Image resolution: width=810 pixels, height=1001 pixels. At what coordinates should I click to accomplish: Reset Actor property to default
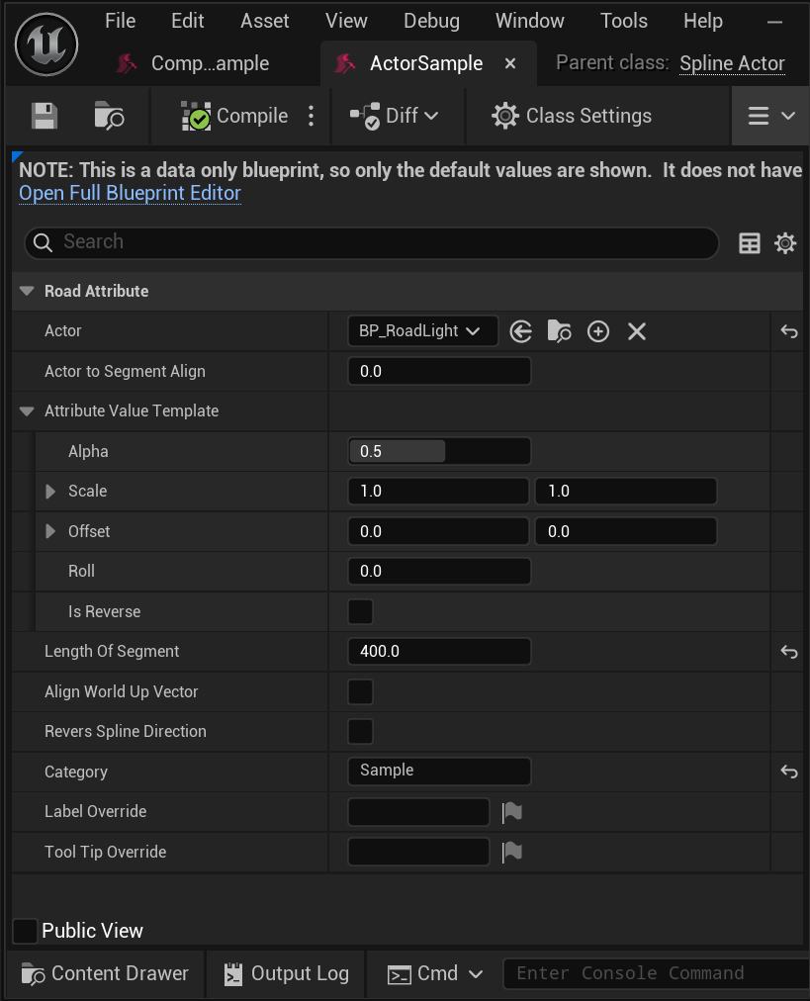[789, 331]
